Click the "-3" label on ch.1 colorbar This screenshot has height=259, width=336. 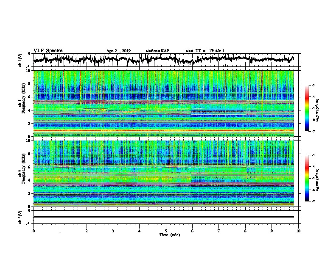click(313, 85)
